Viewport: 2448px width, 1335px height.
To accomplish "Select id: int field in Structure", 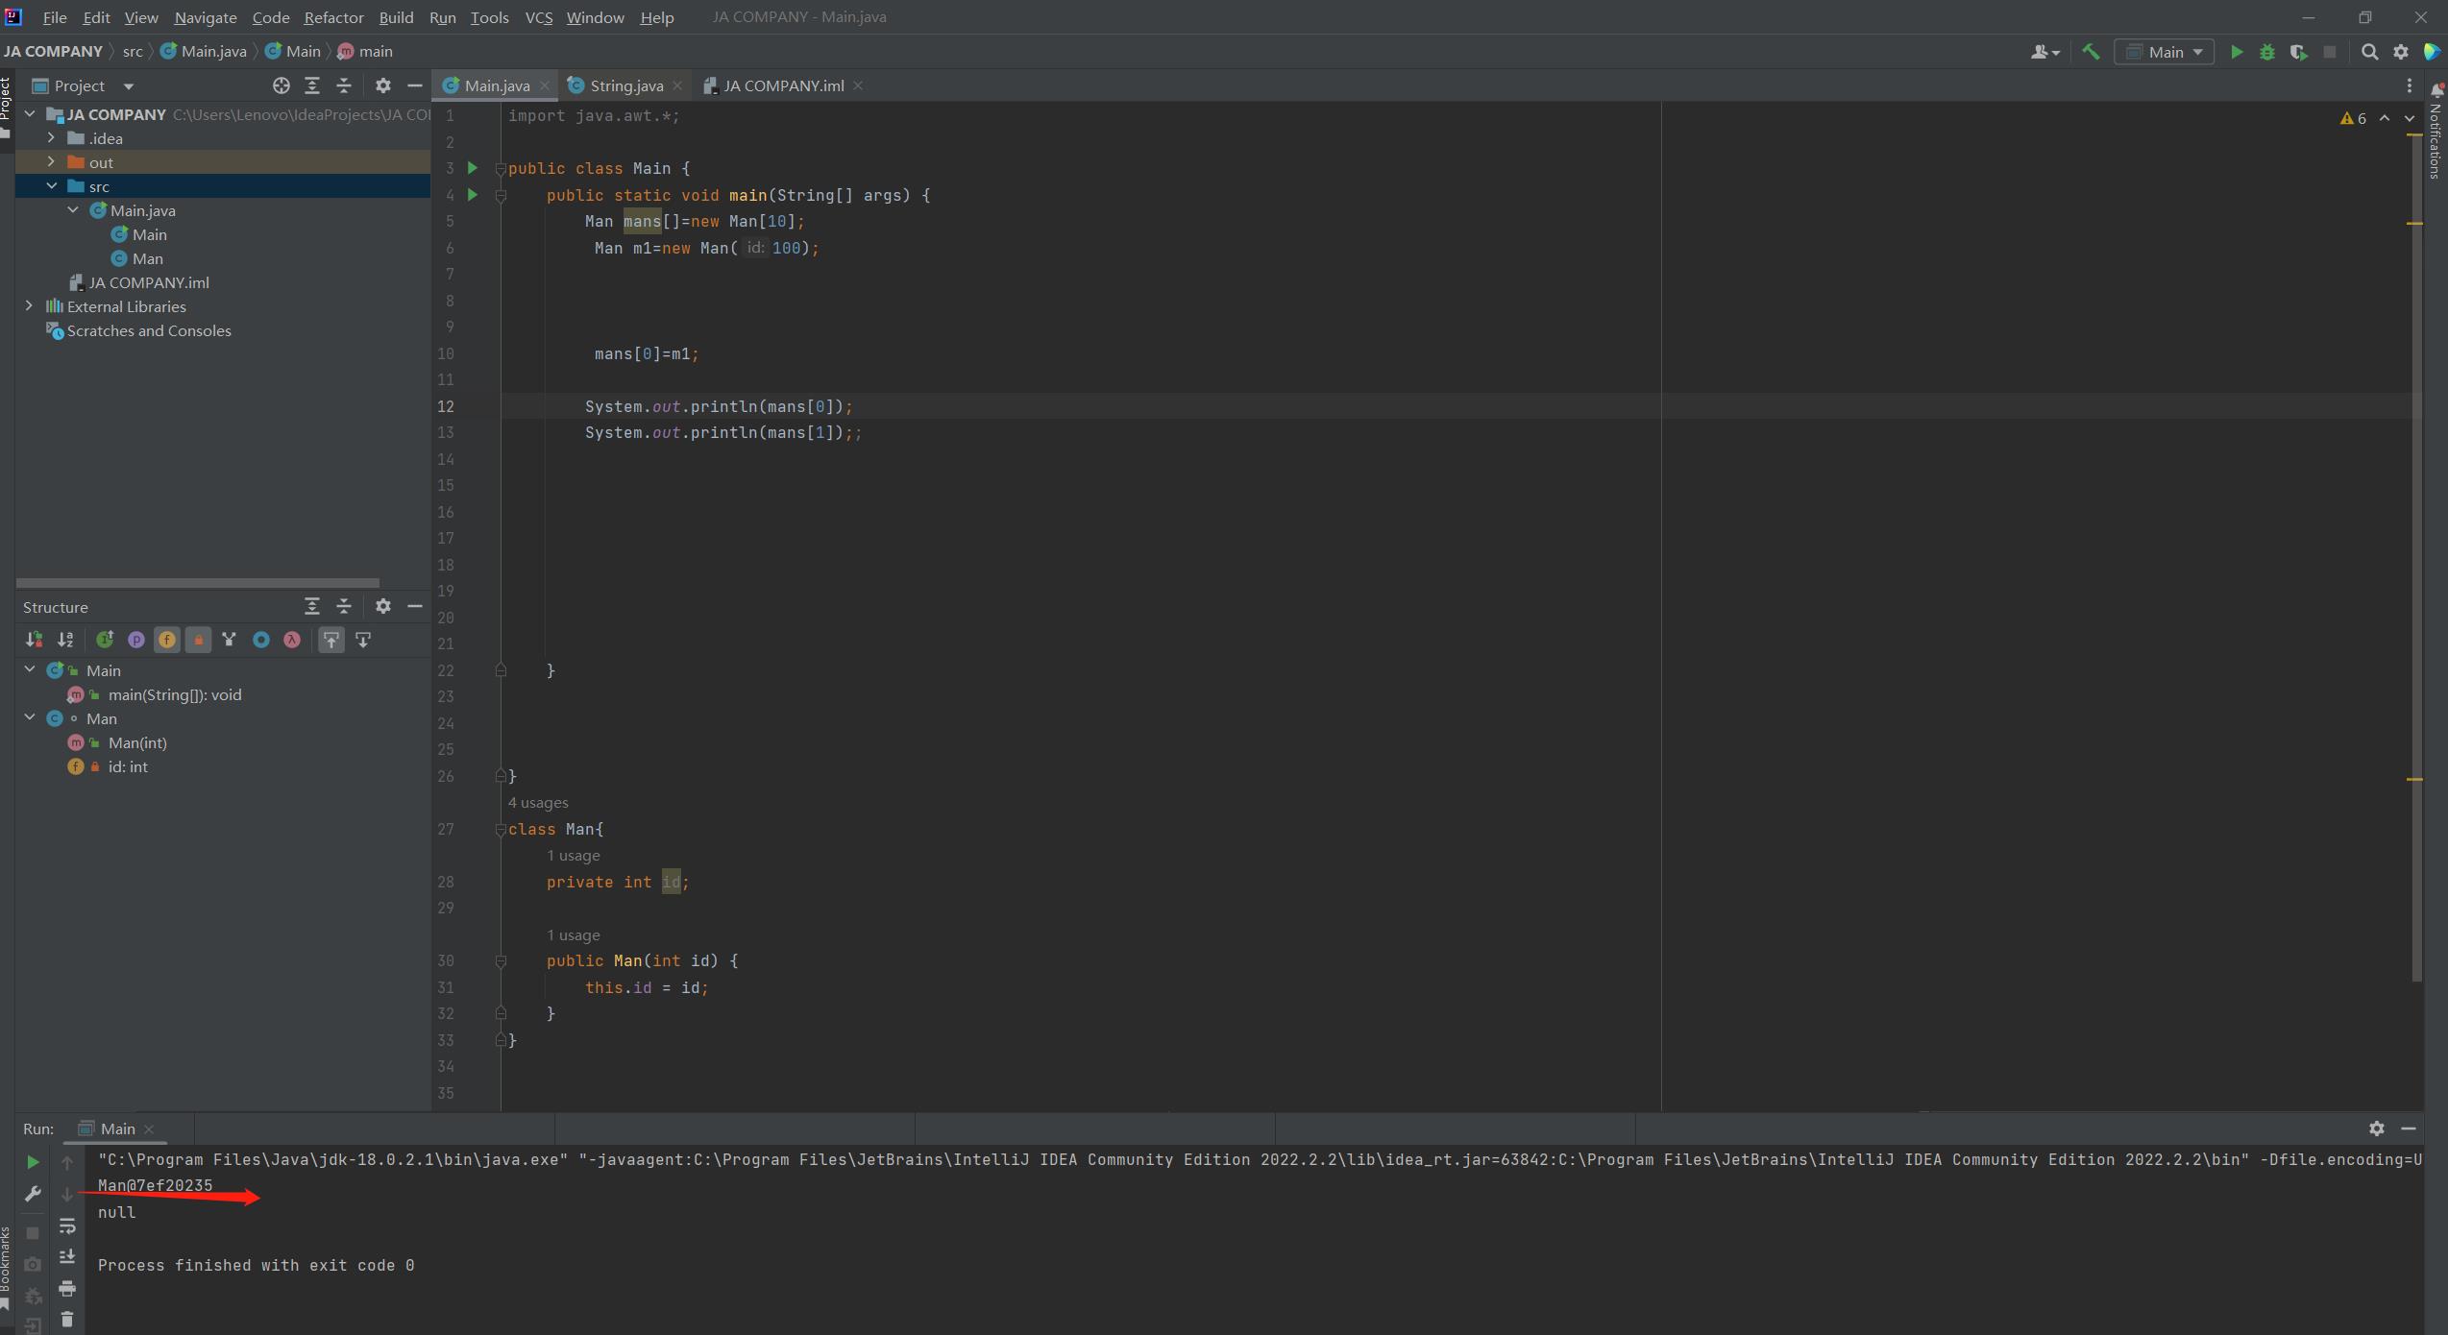I will coord(128,766).
